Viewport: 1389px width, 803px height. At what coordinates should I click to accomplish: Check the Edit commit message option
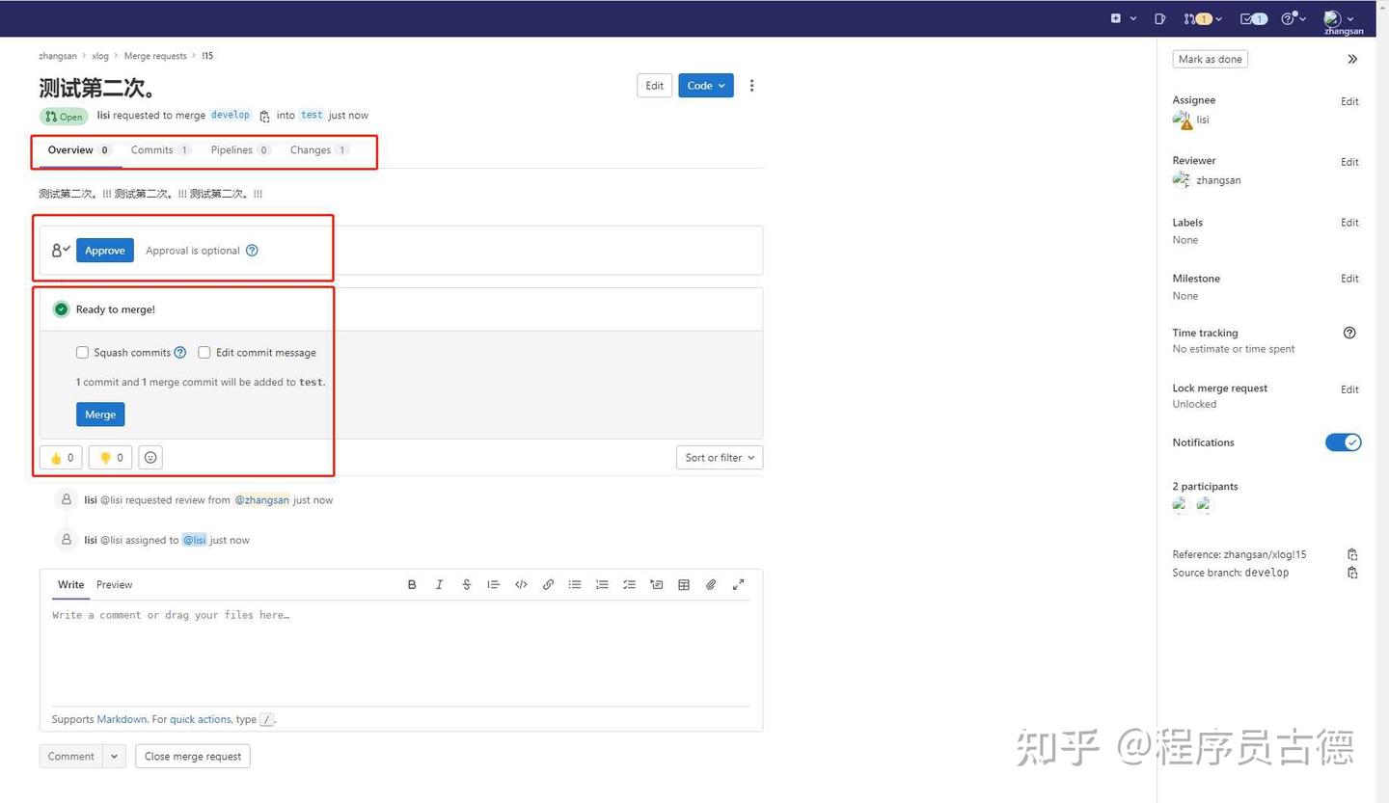click(204, 352)
